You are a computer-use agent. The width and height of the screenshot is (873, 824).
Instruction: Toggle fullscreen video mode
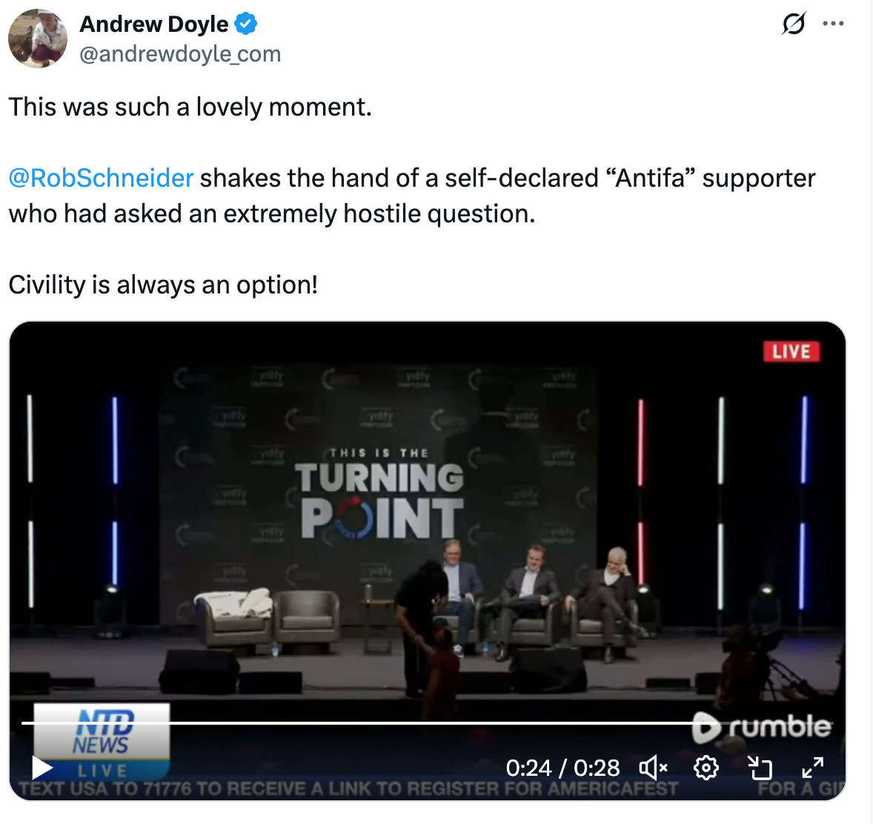coord(812,768)
